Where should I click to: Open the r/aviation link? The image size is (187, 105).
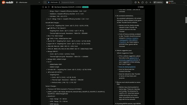pyautogui.click(x=135, y=38)
